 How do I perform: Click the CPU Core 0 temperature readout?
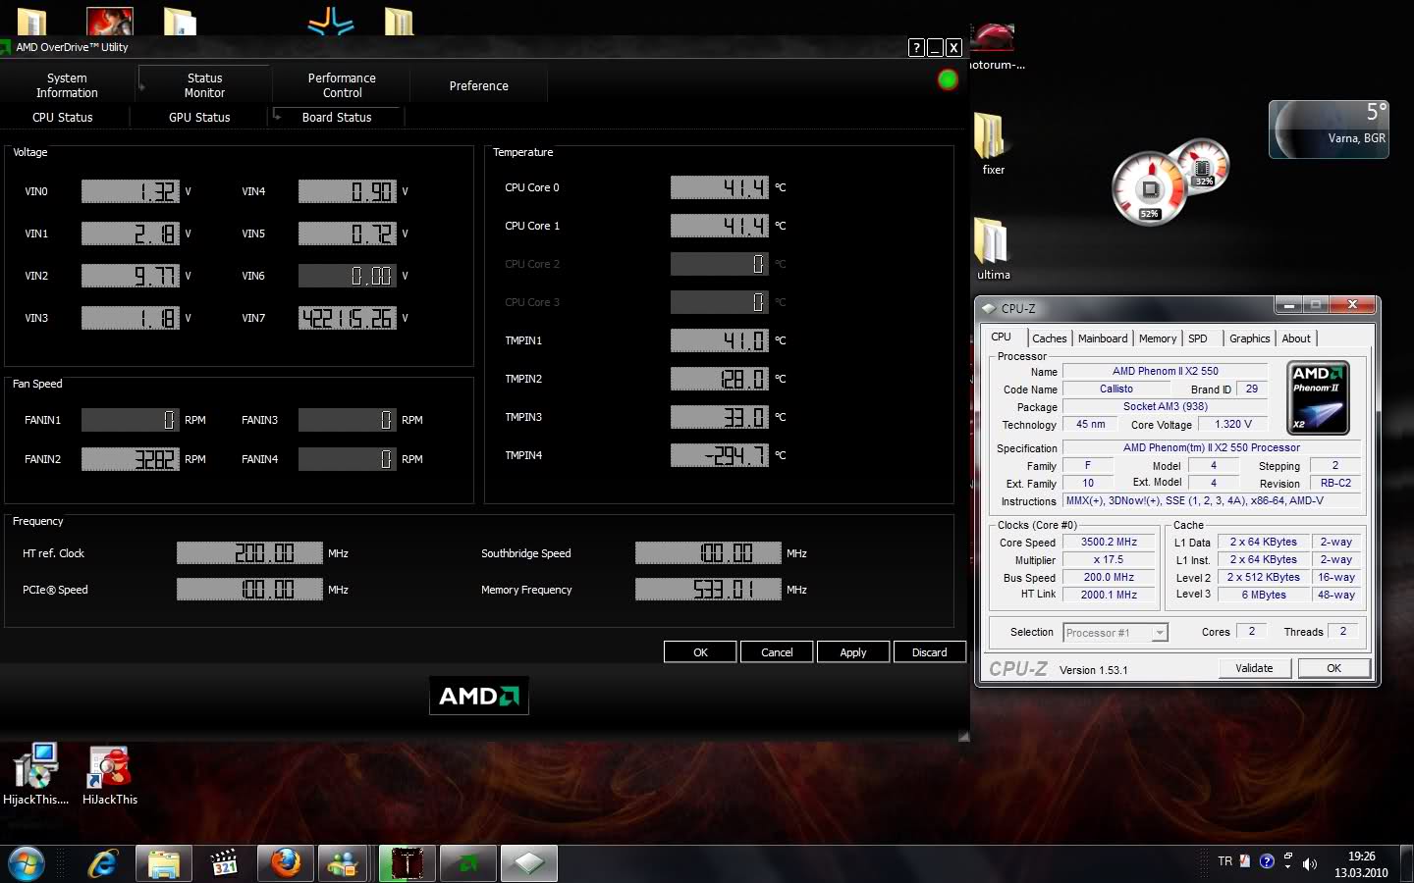pos(720,187)
